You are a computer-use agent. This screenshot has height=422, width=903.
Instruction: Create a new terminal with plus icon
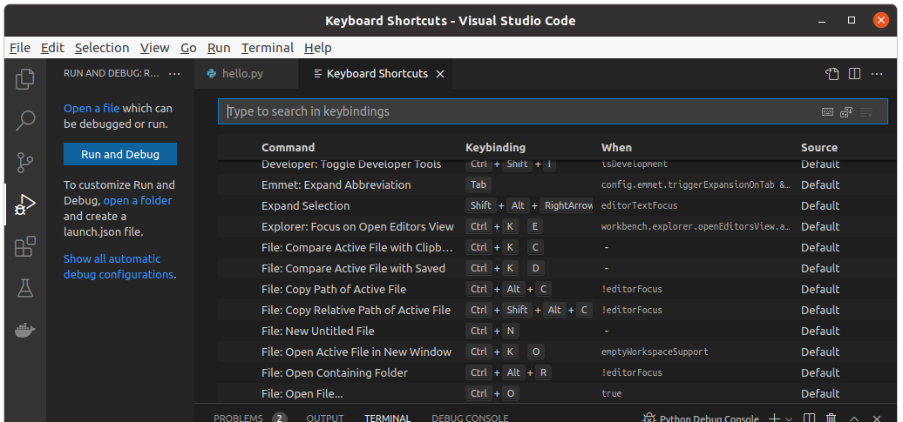775,418
